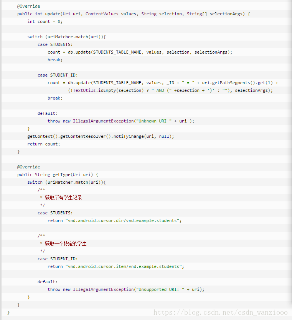This screenshot has height=320, width=292.
Task: Click 'case STUDENTS:' in the getType method
Action: [55, 213]
